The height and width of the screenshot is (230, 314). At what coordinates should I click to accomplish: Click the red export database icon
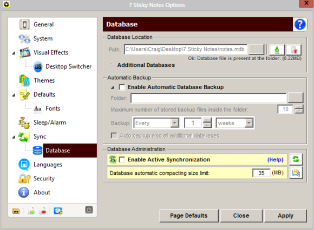coord(294,50)
